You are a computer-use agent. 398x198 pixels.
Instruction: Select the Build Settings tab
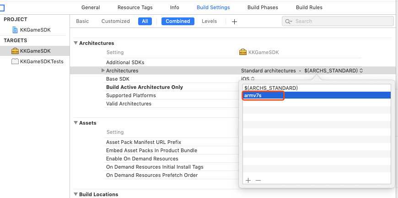click(213, 7)
